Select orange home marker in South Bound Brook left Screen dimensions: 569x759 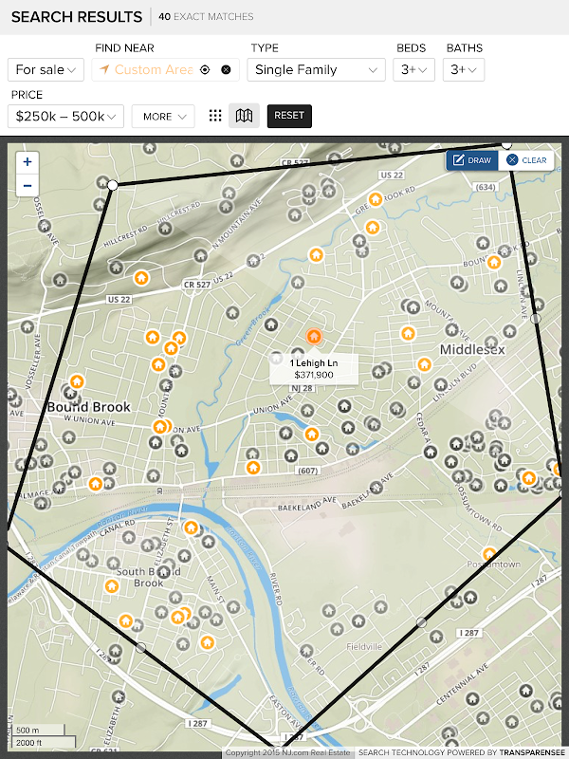pos(112,586)
